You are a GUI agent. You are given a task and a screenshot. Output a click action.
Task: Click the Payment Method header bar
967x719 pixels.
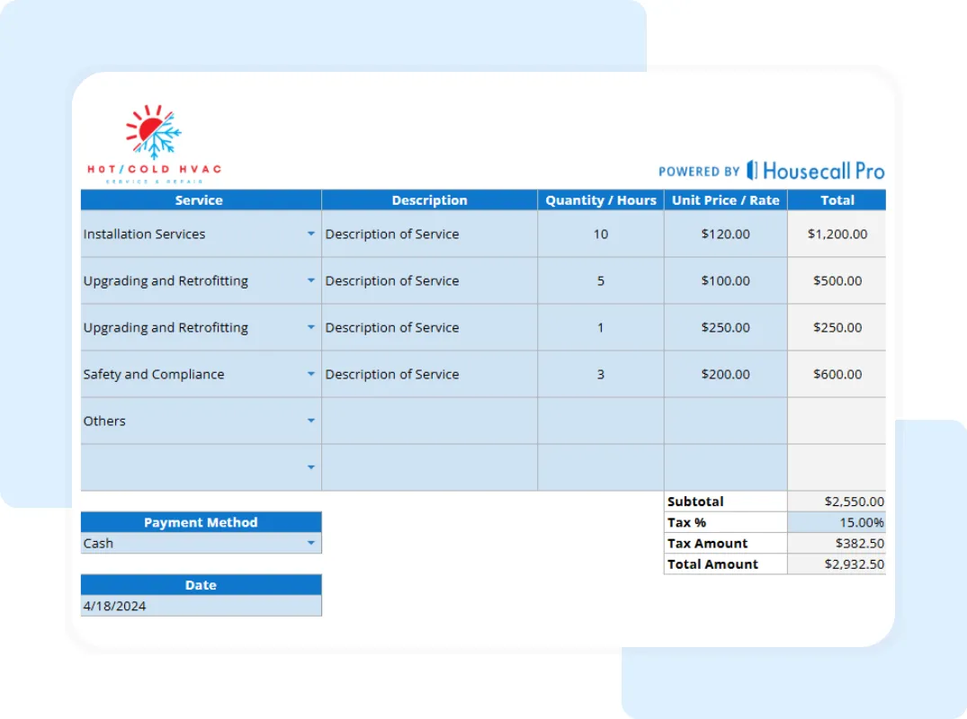[200, 522]
